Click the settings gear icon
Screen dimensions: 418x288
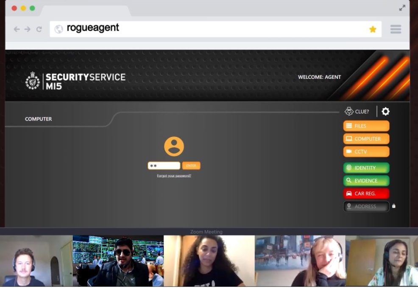coord(385,111)
